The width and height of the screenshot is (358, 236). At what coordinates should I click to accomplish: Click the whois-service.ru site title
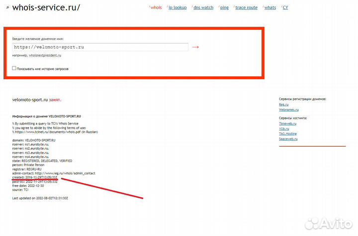46,8
